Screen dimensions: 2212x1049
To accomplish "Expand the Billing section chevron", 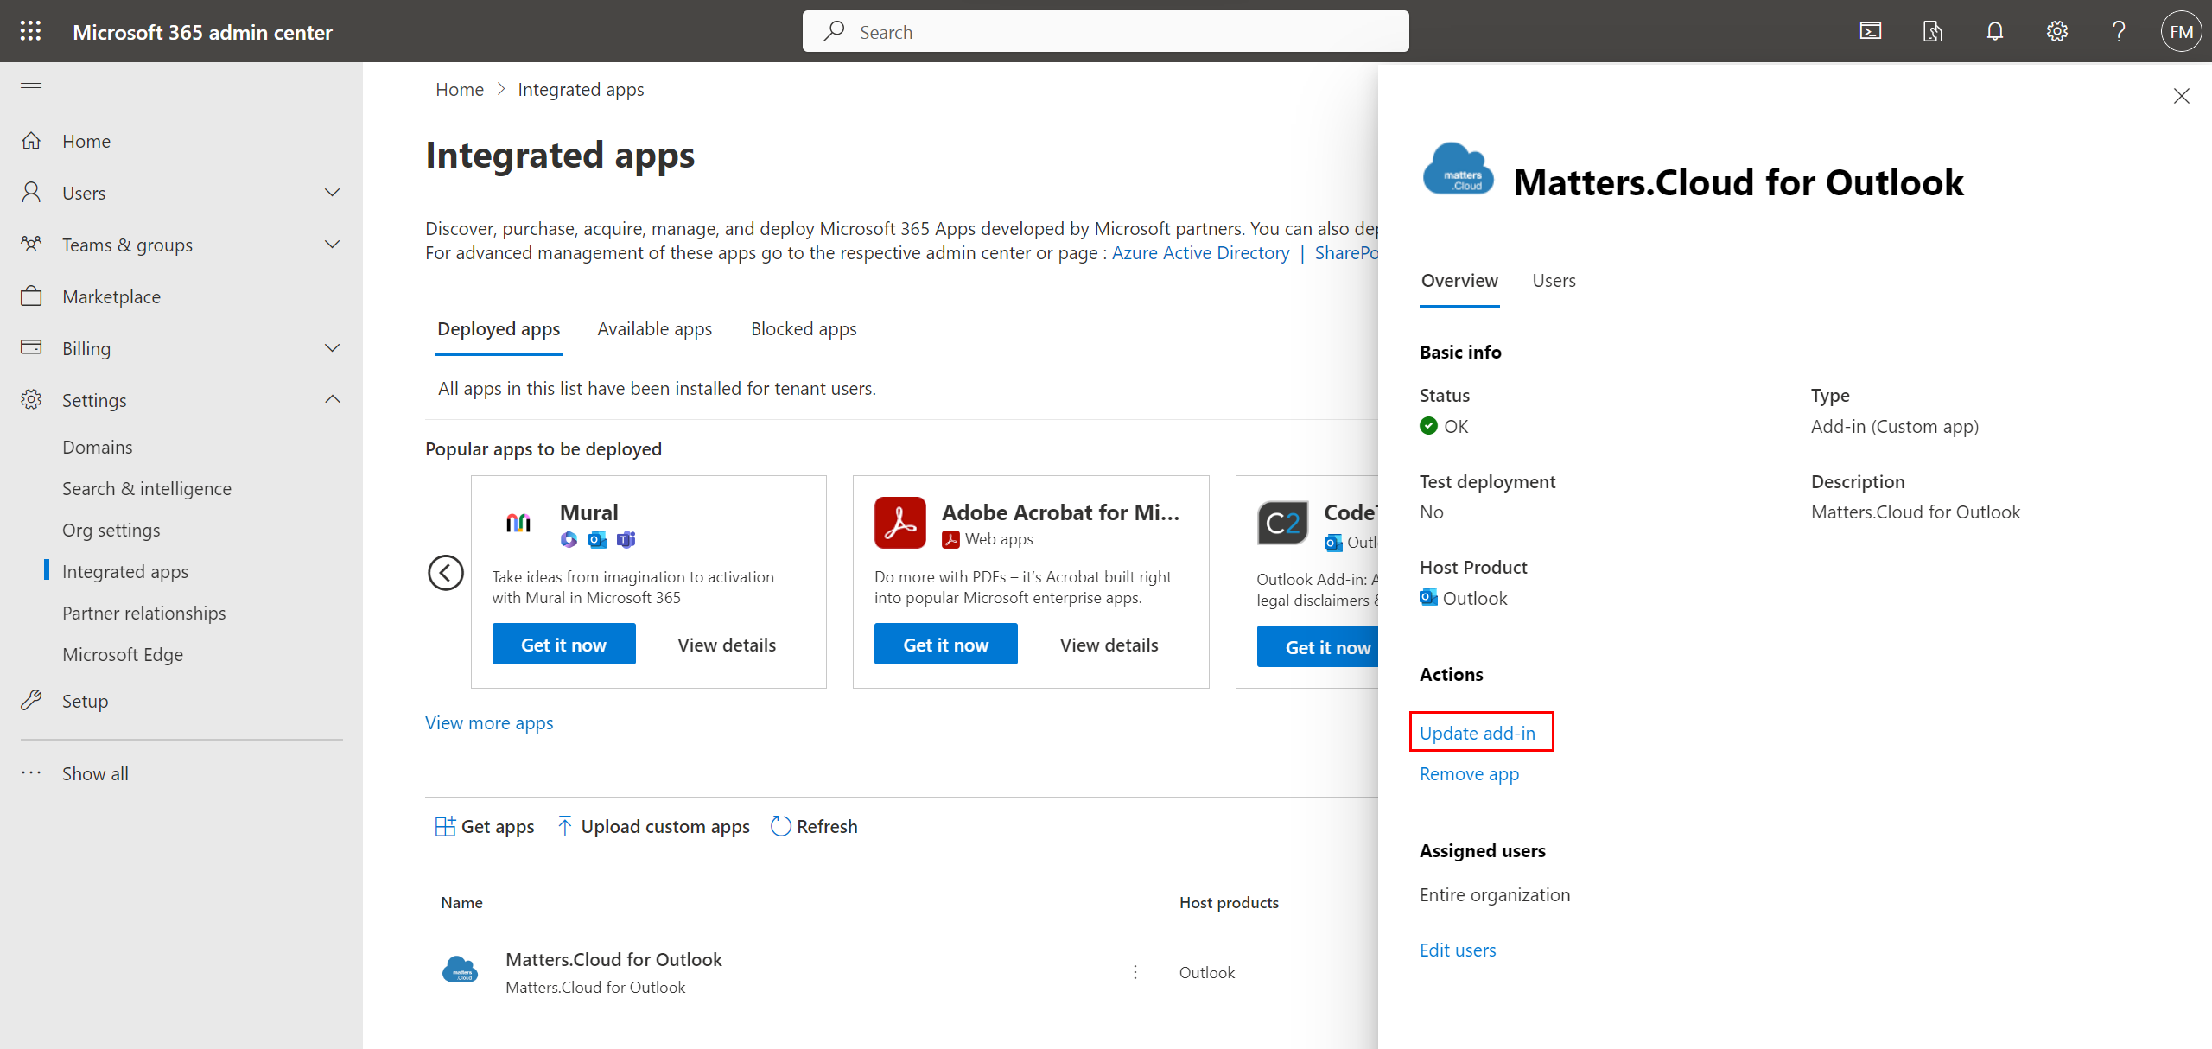I will 333,347.
